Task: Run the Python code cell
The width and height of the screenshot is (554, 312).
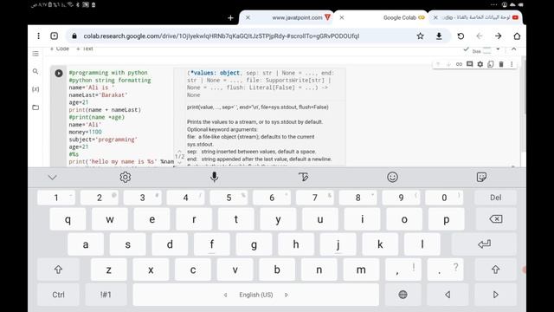Action: click(x=59, y=73)
